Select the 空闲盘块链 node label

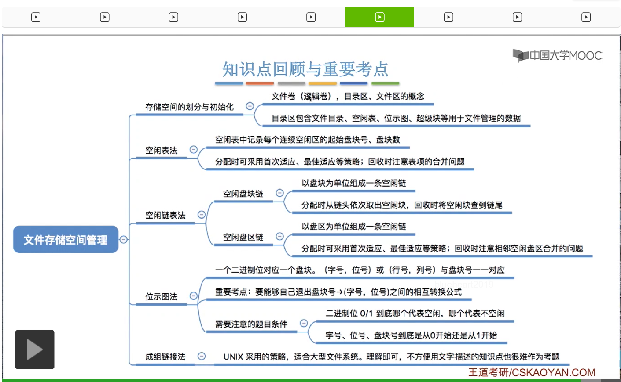(x=243, y=194)
